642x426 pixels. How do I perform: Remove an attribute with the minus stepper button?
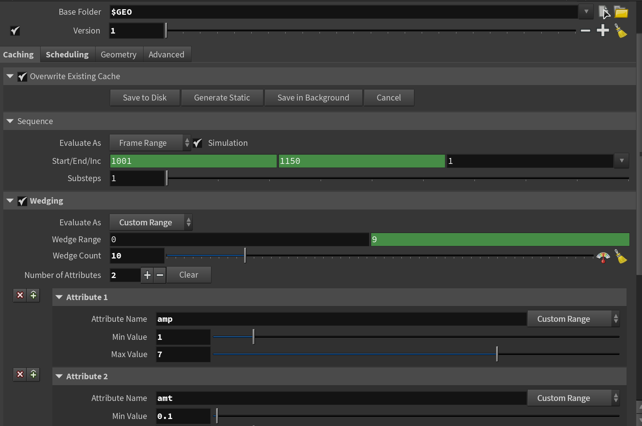[160, 275]
